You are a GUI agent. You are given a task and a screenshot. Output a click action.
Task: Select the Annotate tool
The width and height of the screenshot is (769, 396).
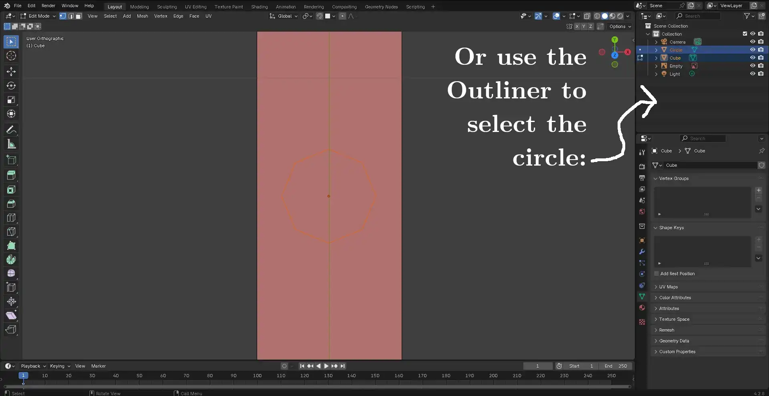pyautogui.click(x=11, y=130)
